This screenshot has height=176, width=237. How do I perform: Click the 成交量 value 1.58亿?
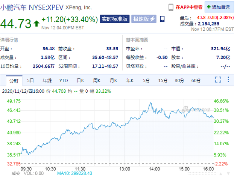48,57
